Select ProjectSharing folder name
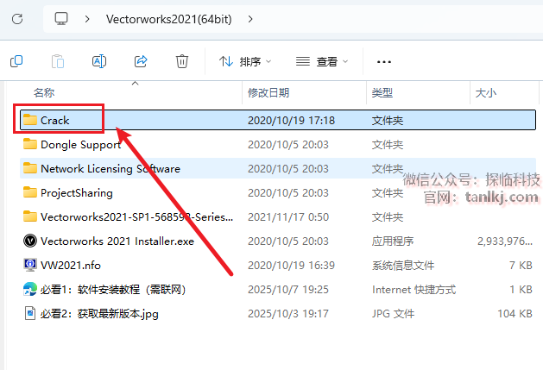The height and width of the screenshot is (370, 543). tap(77, 193)
